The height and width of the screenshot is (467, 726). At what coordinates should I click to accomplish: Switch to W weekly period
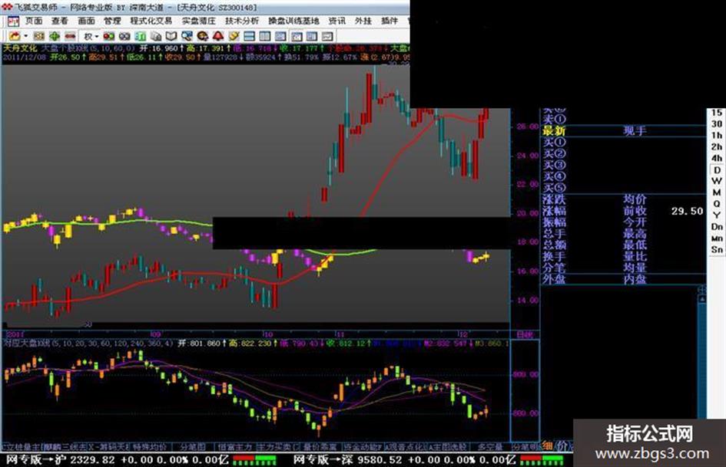pos(716,181)
